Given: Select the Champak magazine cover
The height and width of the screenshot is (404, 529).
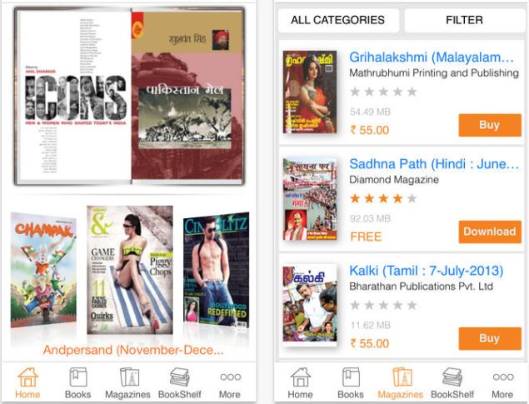Looking at the screenshot, I should [43, 270].
